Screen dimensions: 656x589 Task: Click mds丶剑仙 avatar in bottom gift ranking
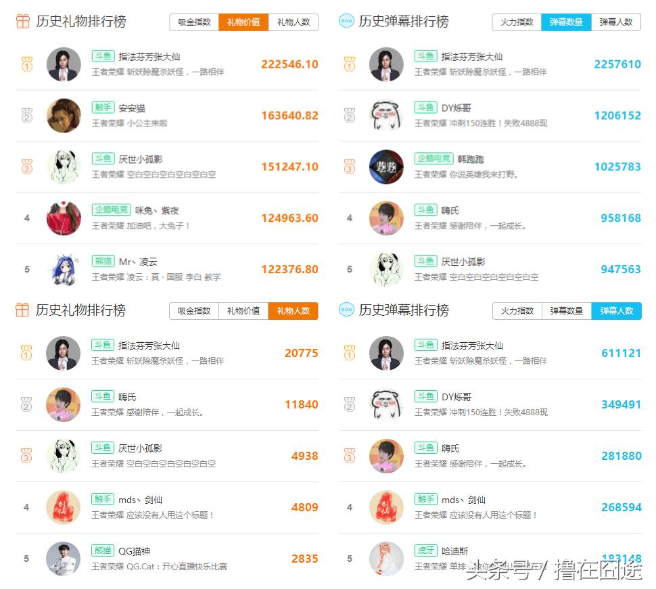[63, 507]
